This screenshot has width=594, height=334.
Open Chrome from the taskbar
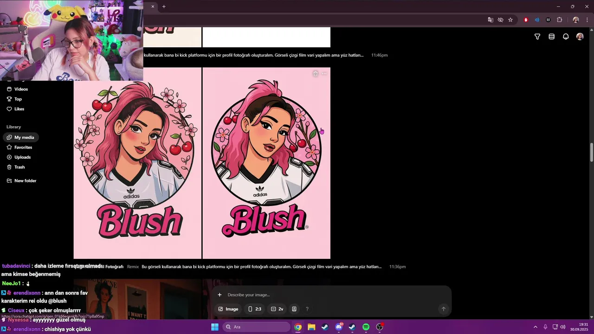[x=298, y=327]
